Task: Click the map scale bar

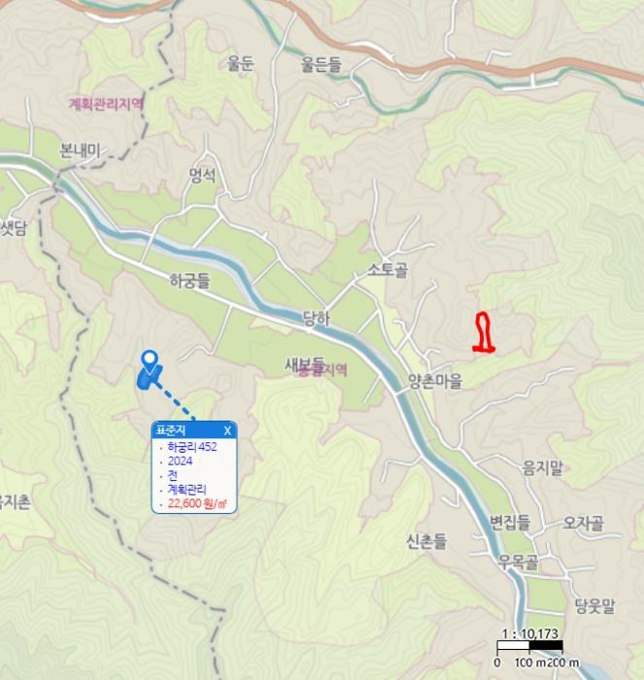Action: 530,645
